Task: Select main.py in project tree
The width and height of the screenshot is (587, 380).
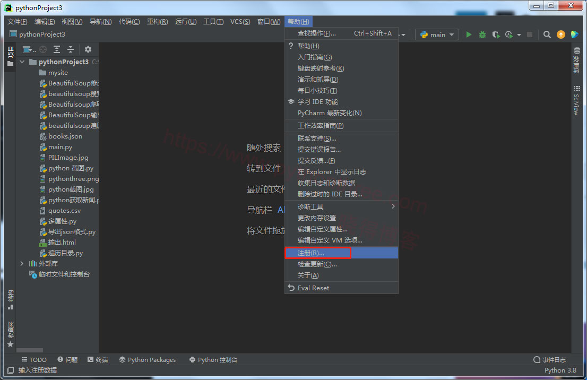Action: [x=60, y=147]
